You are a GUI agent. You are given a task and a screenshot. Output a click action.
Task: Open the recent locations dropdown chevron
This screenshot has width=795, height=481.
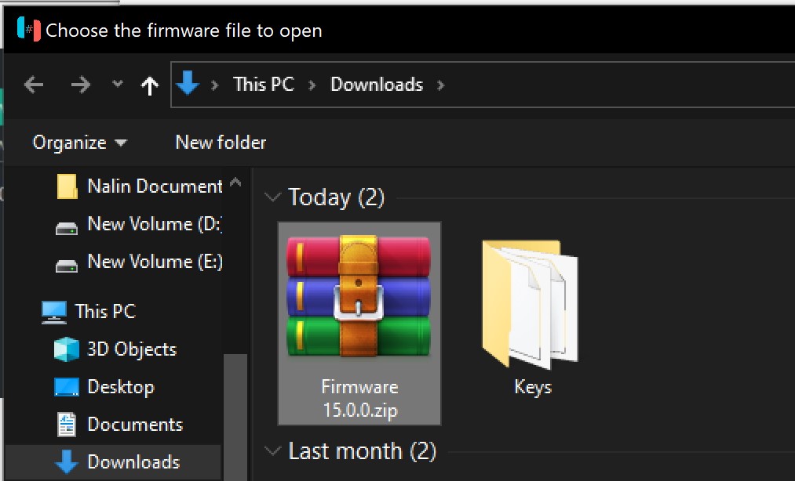tap(116, 85)
